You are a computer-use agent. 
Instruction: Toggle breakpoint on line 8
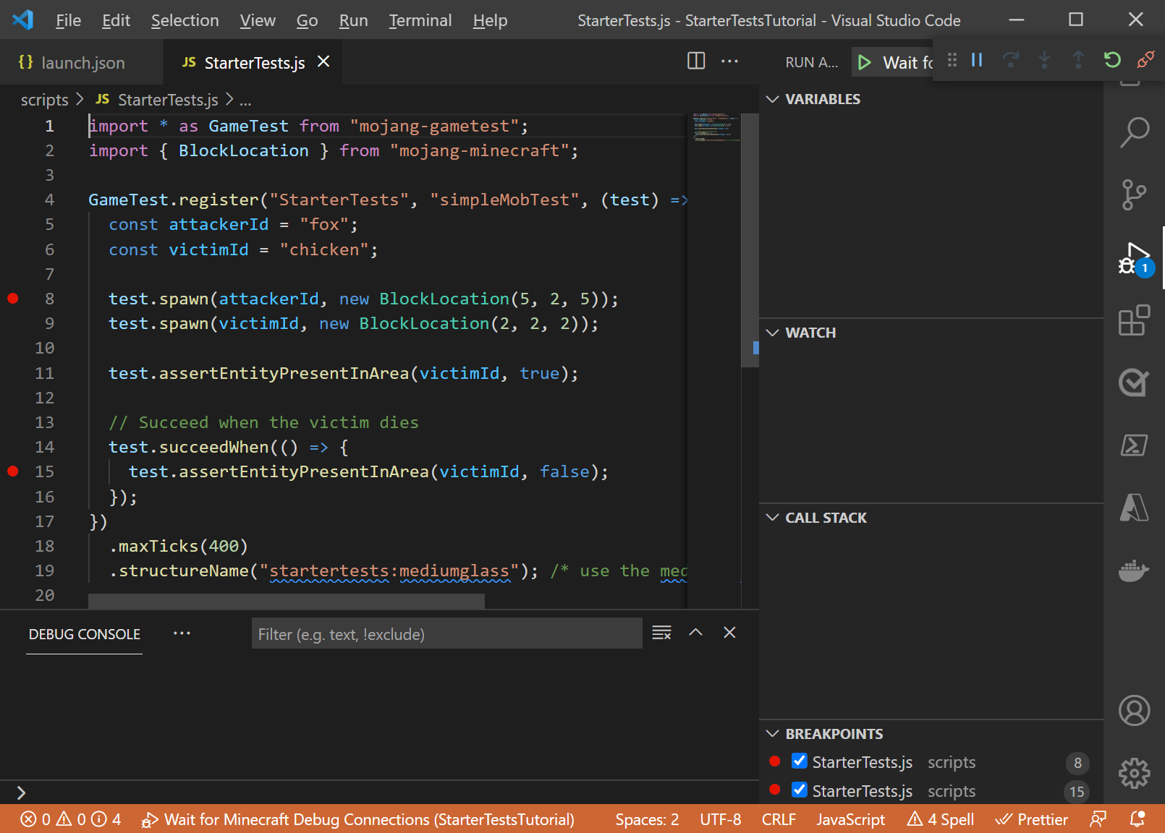tap(13, 298)
